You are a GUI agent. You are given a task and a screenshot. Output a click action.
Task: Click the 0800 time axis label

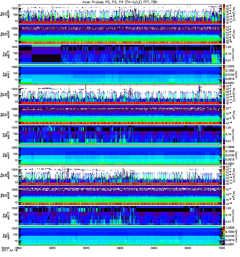coord(19,248)
